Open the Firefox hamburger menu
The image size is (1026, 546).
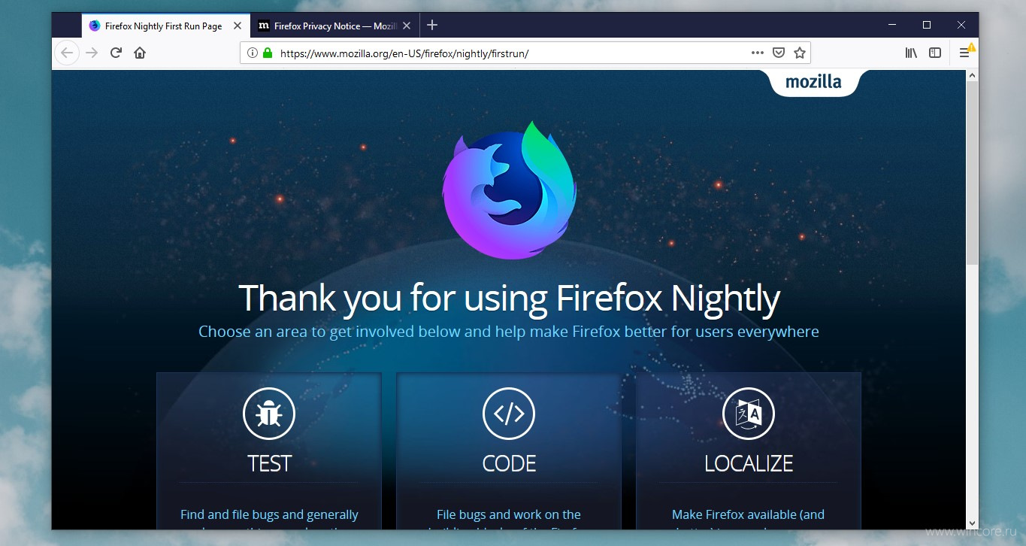pos(965,53)
